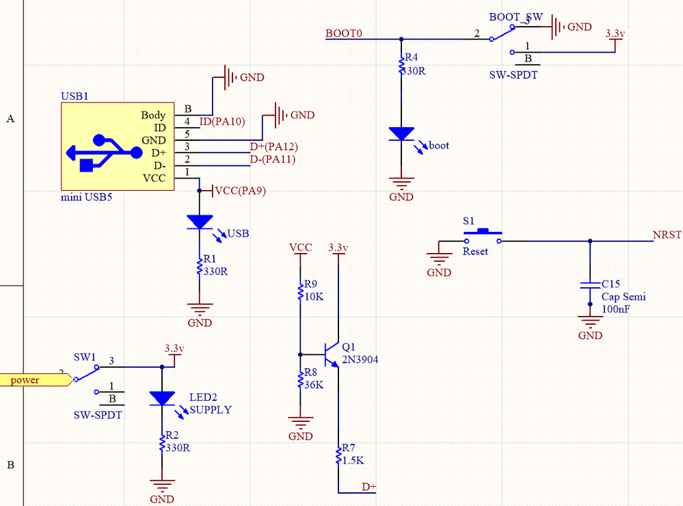Click the D-(PA11) net label
This screenshot has height=506, width=683.
pos(273,159)
